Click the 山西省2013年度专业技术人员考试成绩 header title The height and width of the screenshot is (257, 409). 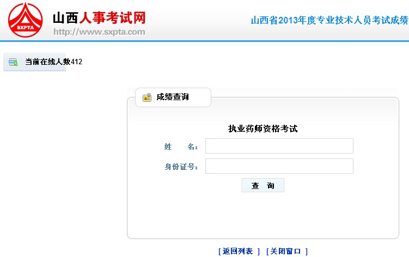point(329,21)
